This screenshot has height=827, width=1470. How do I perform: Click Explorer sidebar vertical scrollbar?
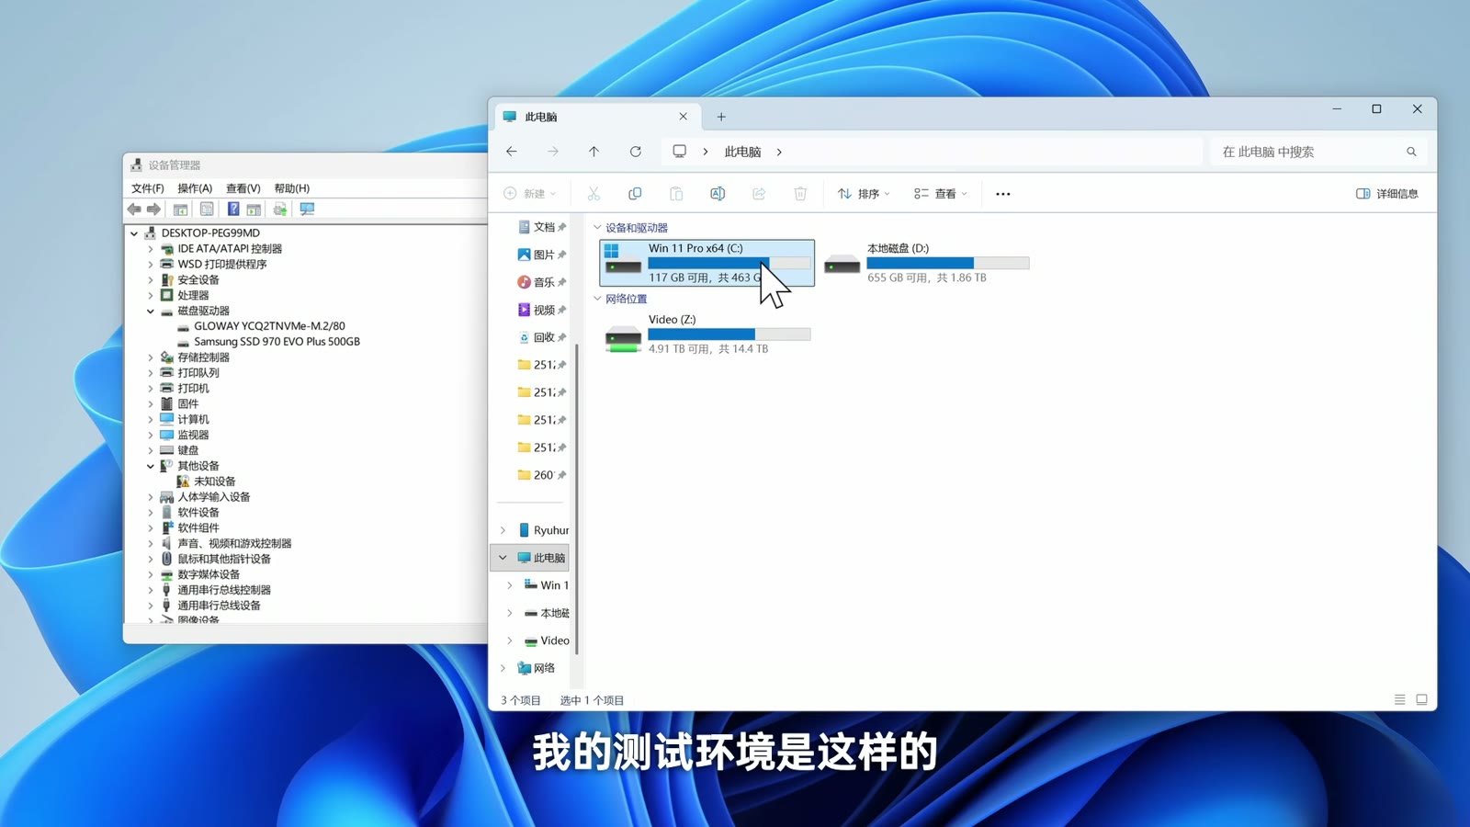[x=577, y=499]
